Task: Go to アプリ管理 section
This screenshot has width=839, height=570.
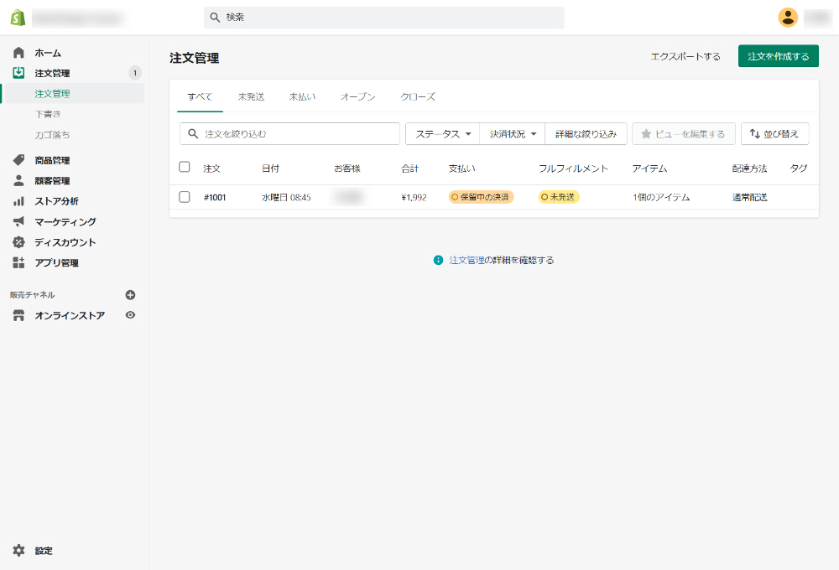Action: [57, 262]
